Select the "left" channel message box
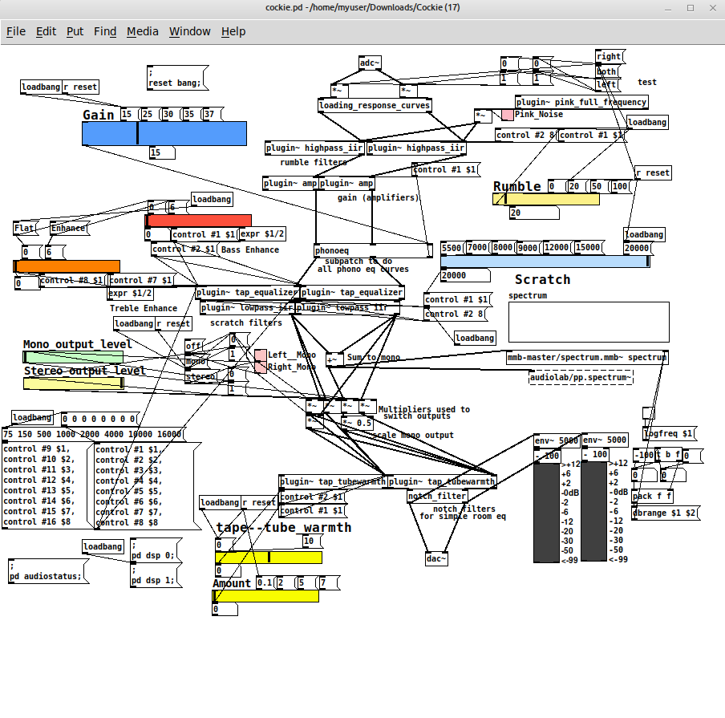725x718 pixels. (608, 85)
